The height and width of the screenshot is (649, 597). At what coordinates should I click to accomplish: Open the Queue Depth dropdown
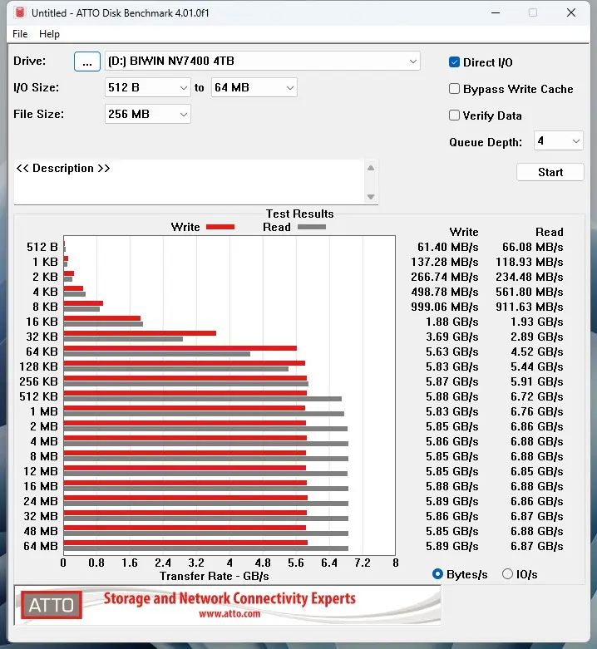click(576, 142)
